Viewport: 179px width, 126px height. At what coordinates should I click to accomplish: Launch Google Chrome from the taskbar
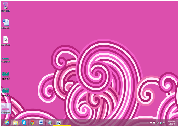point(32,123)
